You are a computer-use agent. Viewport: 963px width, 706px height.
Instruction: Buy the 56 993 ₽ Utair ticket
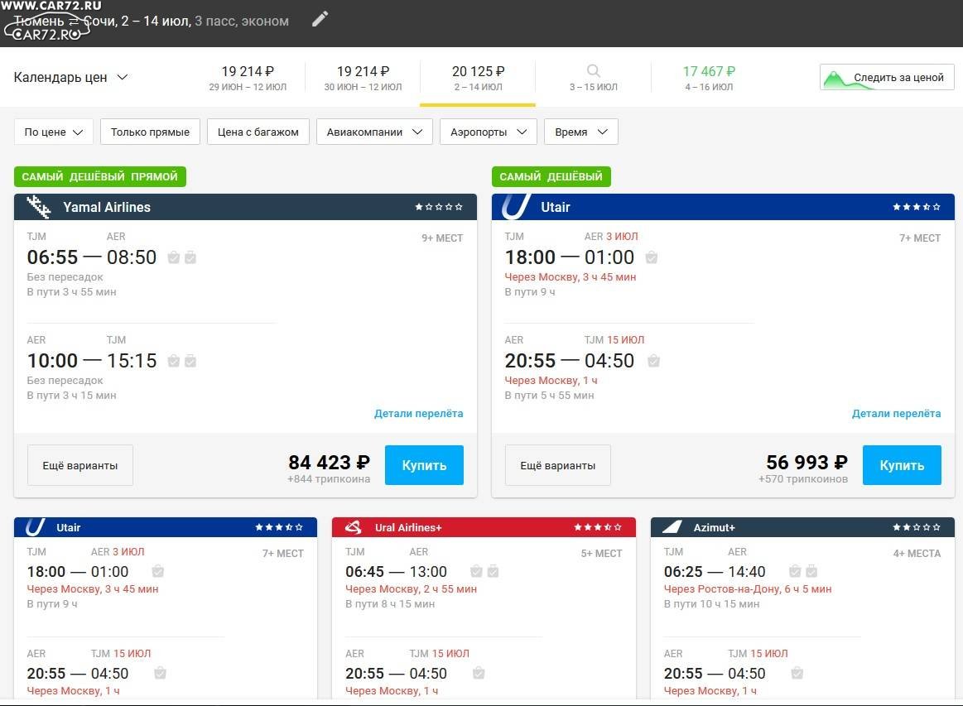pyautogui.click(x=902, y=465)
